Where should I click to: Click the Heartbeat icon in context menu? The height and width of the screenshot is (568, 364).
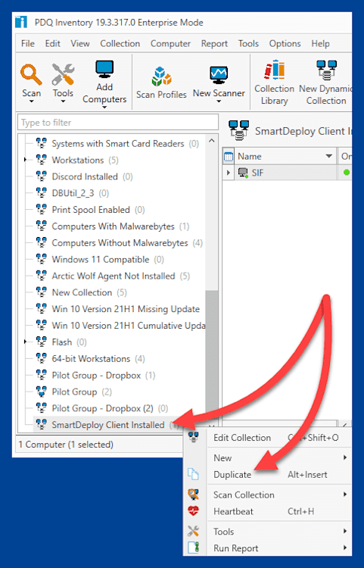tap(193, 511)
